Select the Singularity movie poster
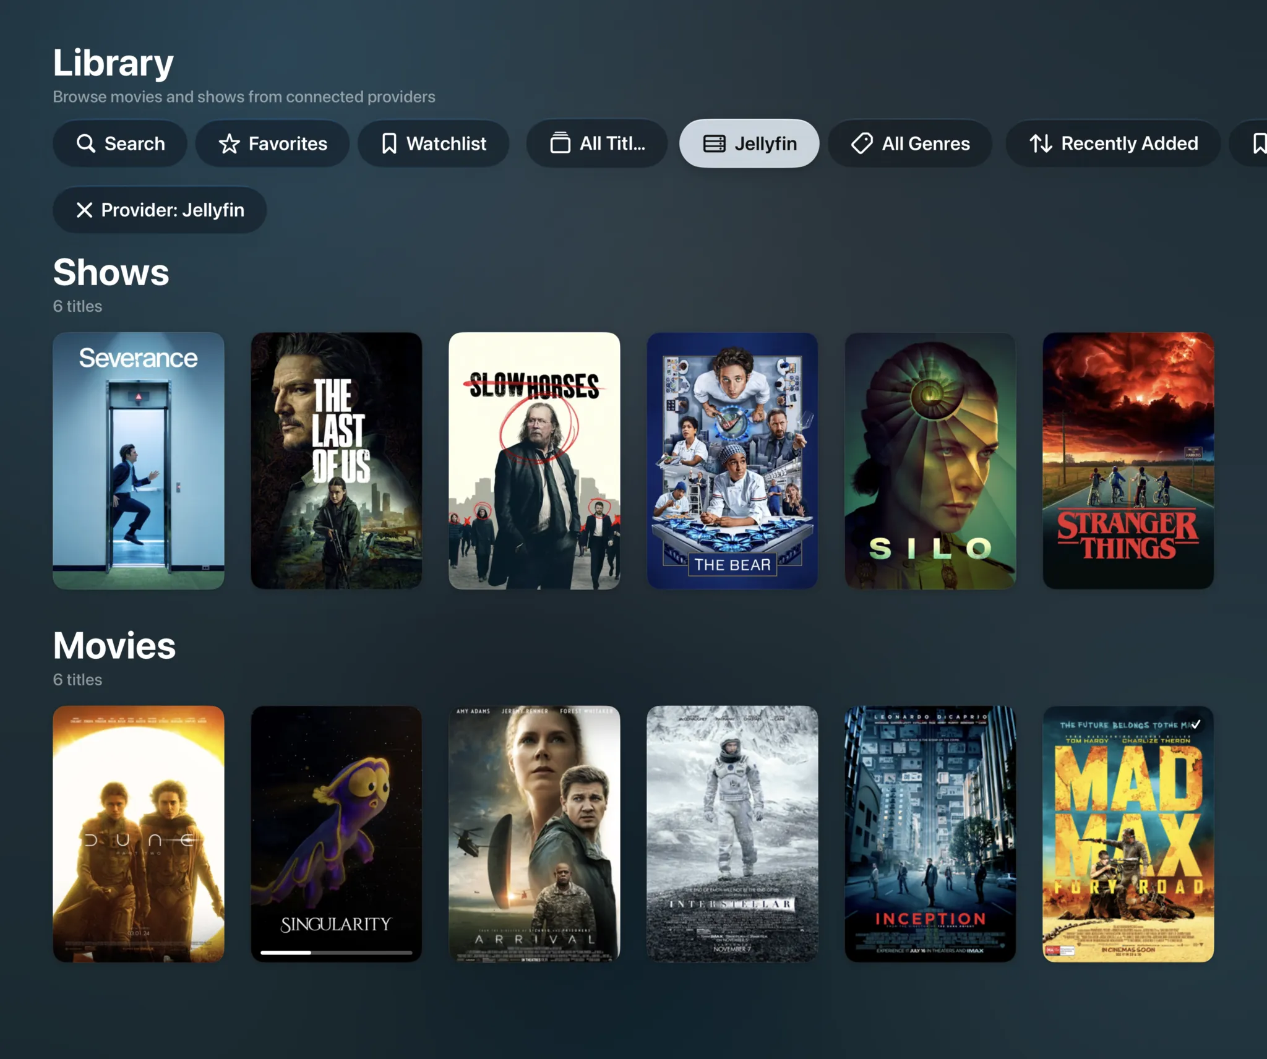The height and width of the screenshot is (1059, 1267). 337,834
